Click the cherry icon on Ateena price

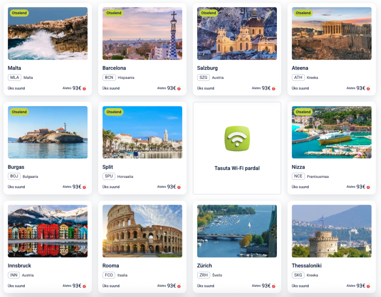click(368, 89)
